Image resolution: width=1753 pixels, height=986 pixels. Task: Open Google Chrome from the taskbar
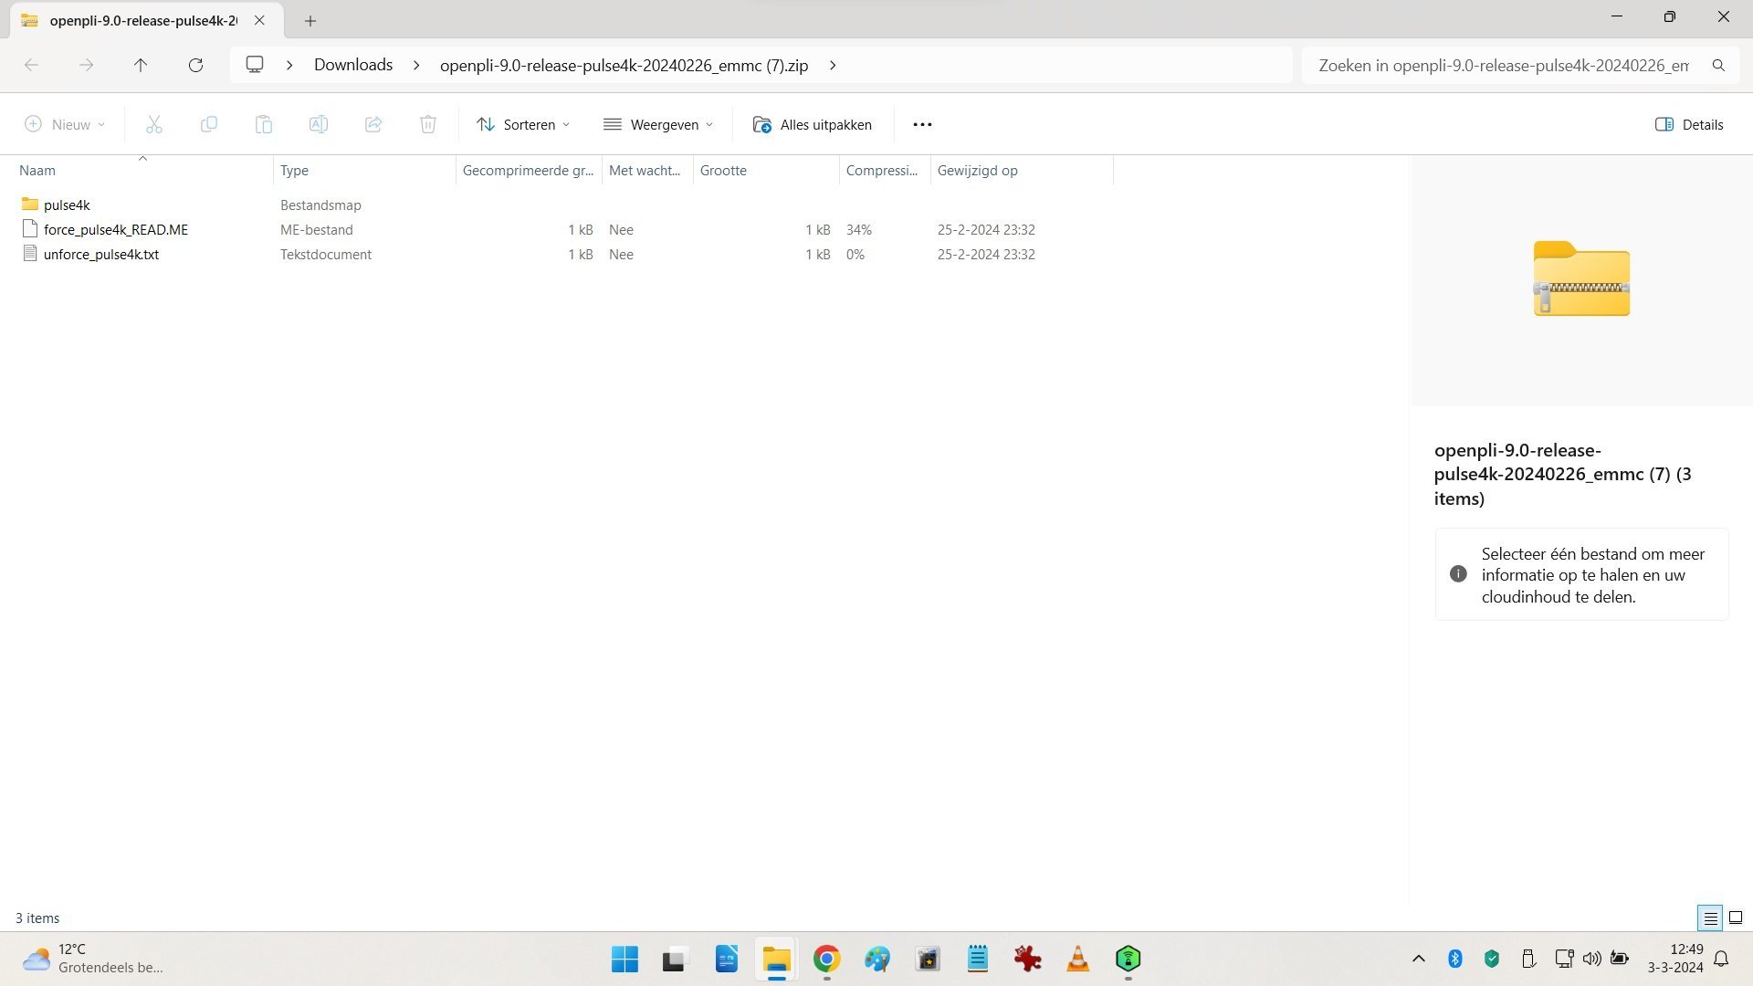click(x=826, y=959)
